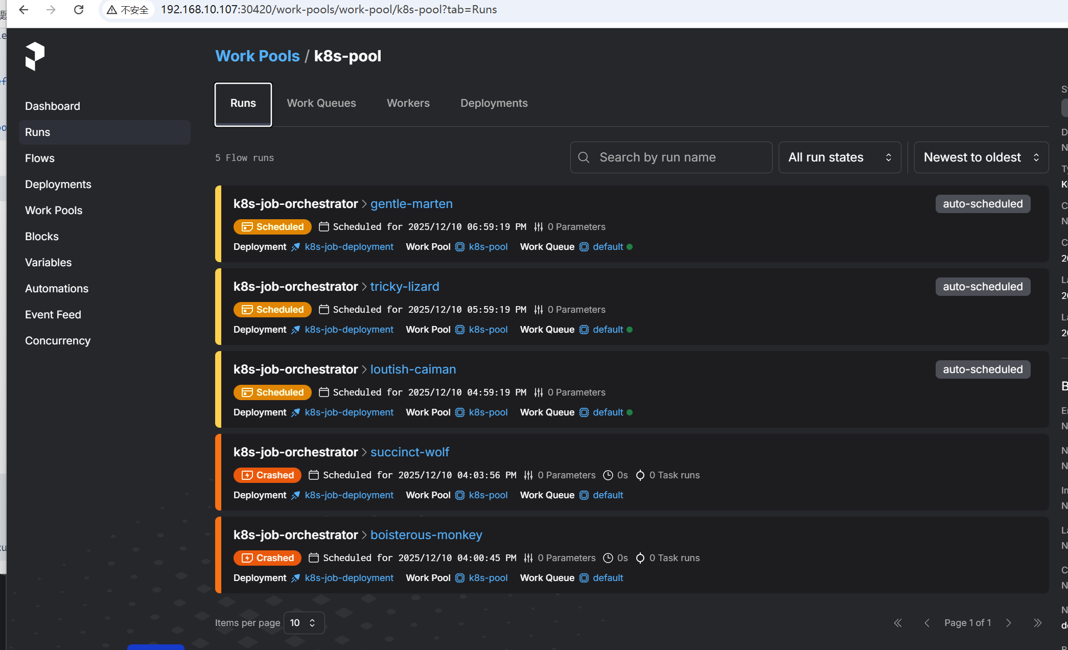This screenshot has width=1068, height=650.
Task: Open the All run states dropdown
Action: [840, 157]
